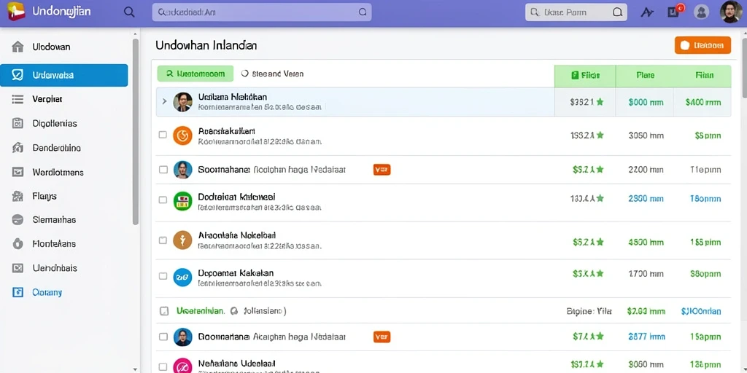Open the Digotlenias sidebar item
This screenshot has width=747, height=373.
point(64,123)
